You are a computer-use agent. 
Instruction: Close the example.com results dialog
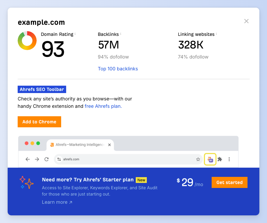[246, 21]
